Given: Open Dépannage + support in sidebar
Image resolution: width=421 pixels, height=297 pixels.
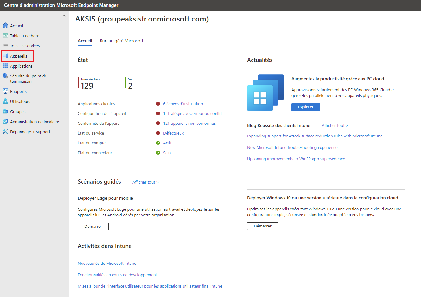Looking at the screenshot, I should 30,132.
